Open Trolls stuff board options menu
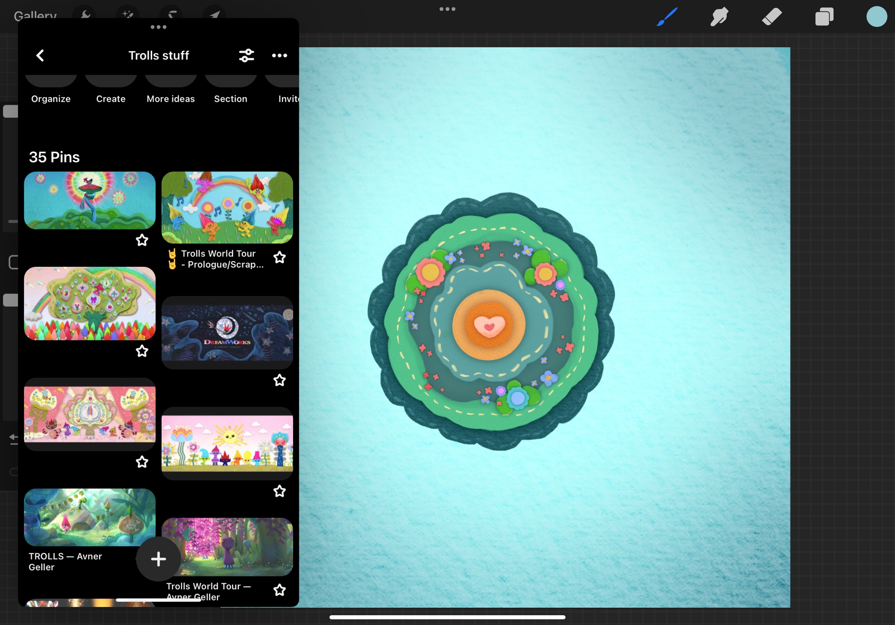This screenshot has width=895, height=625. (280, 56)
